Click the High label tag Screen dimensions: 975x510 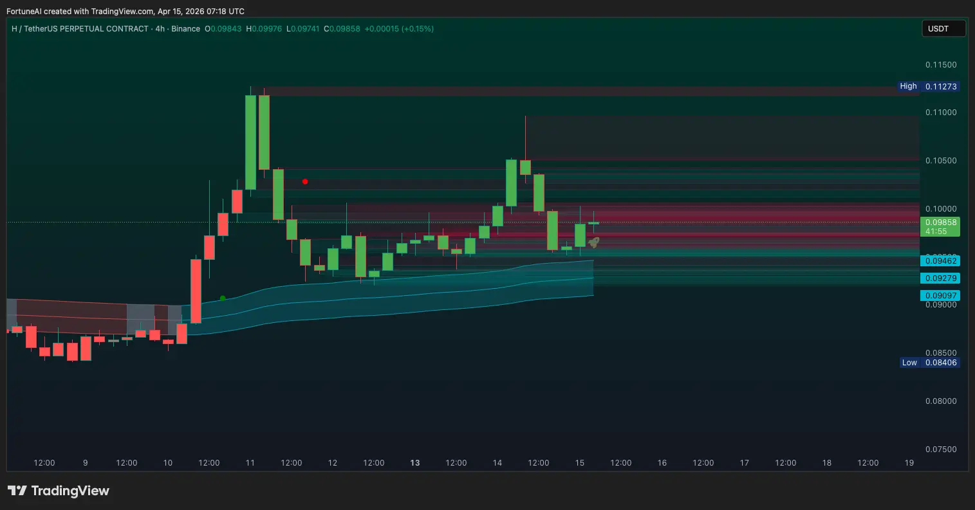tap(908, 86)
